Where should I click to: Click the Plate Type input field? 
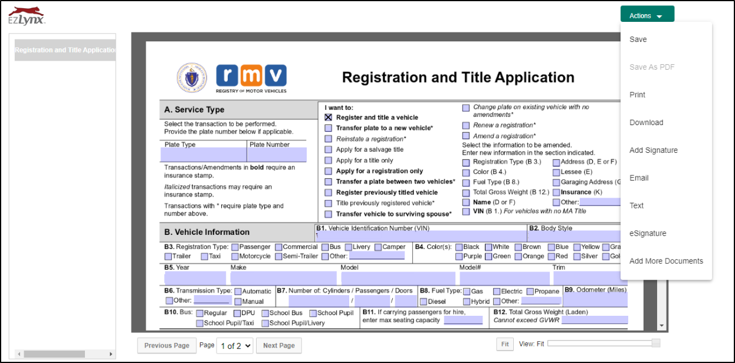204,155
